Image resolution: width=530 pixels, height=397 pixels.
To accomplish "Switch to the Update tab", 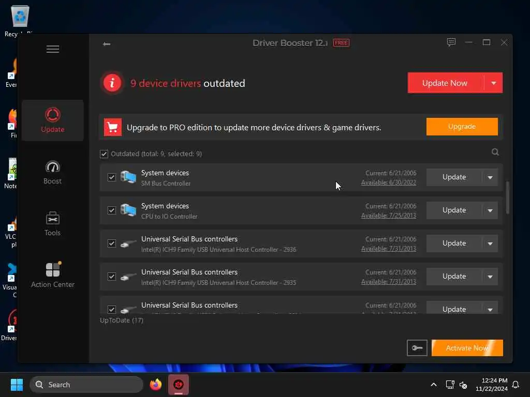I will click(x=53, y=120).
